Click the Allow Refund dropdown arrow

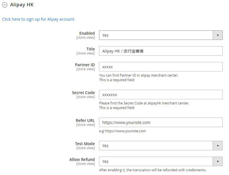point(218,161)
